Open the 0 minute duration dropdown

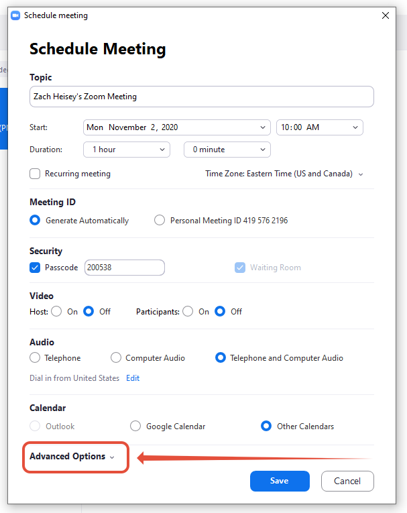tap(227, 150)
